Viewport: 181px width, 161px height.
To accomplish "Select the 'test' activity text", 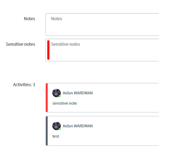I will coord(56,136).
